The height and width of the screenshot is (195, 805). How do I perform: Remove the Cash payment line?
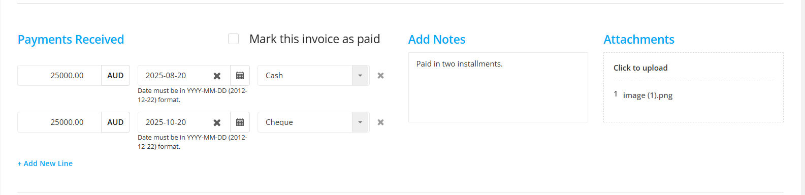pyautogui.click(x=380, y=76)
